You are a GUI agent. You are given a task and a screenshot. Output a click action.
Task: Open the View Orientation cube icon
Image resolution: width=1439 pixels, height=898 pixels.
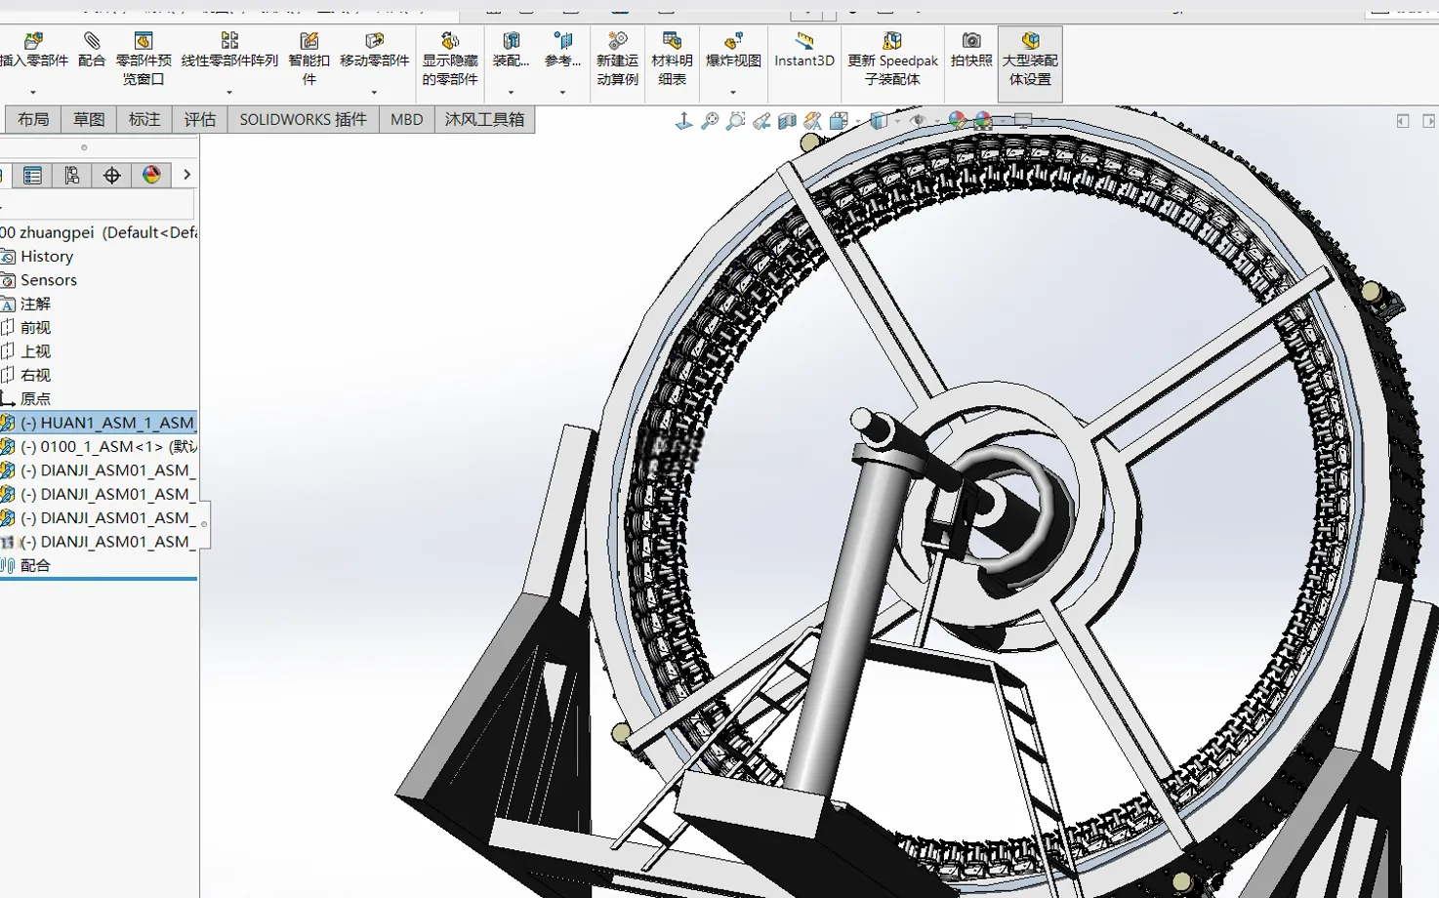(839, 121)
